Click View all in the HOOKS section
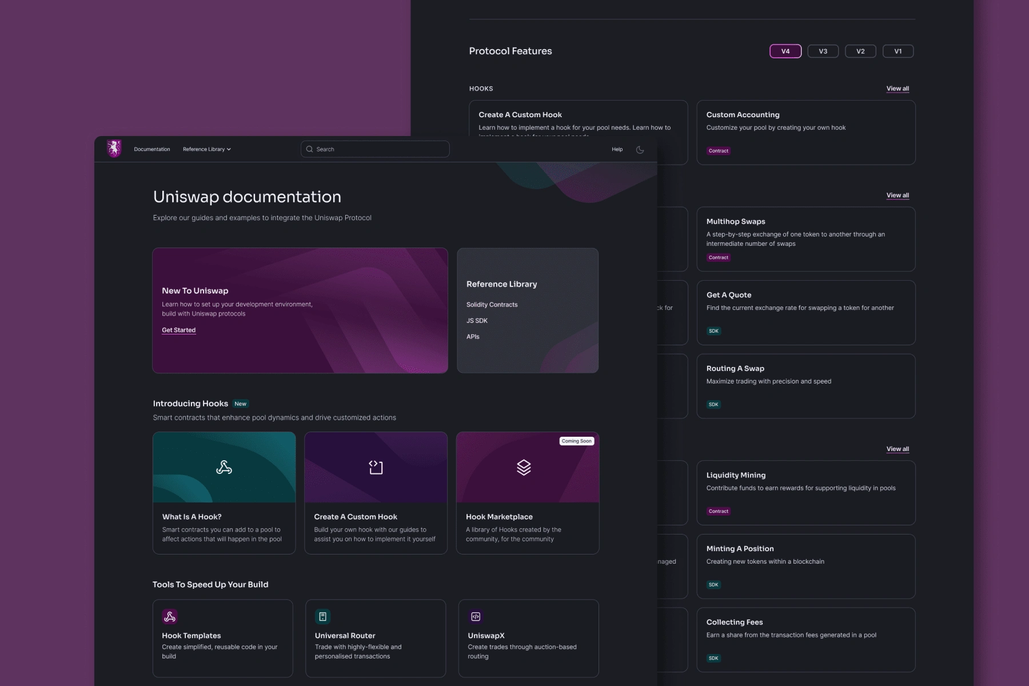The height and width of the screenshot is (686, 1029). [898, 89]
